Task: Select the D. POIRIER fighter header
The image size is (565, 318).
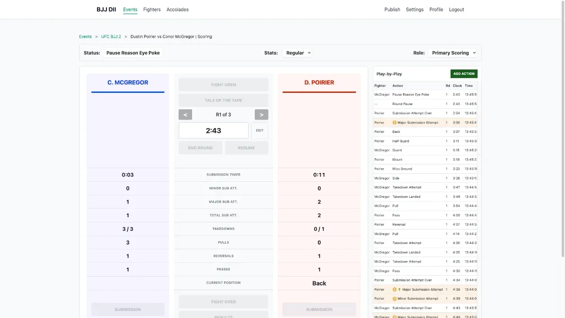Action: (319, 82)
